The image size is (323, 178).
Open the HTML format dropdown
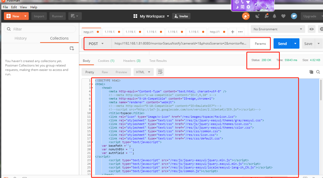(143, 72)
